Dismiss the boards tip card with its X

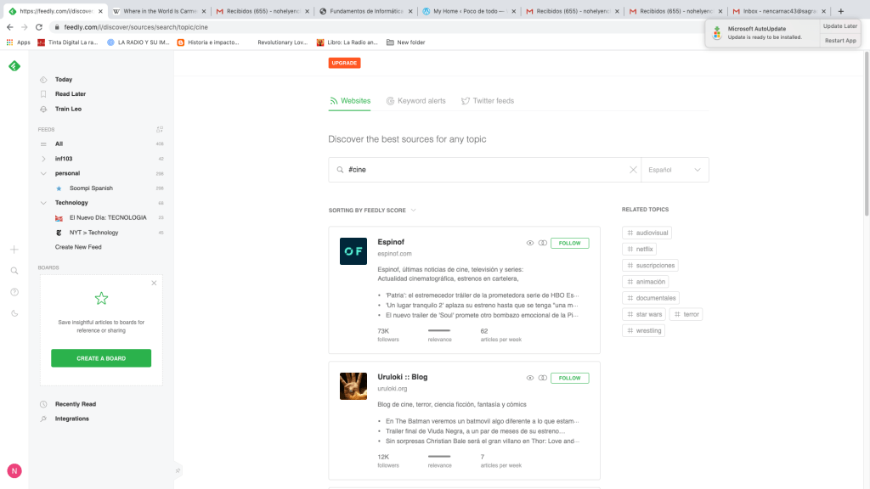pyautogui.click(x=154, y=283)
